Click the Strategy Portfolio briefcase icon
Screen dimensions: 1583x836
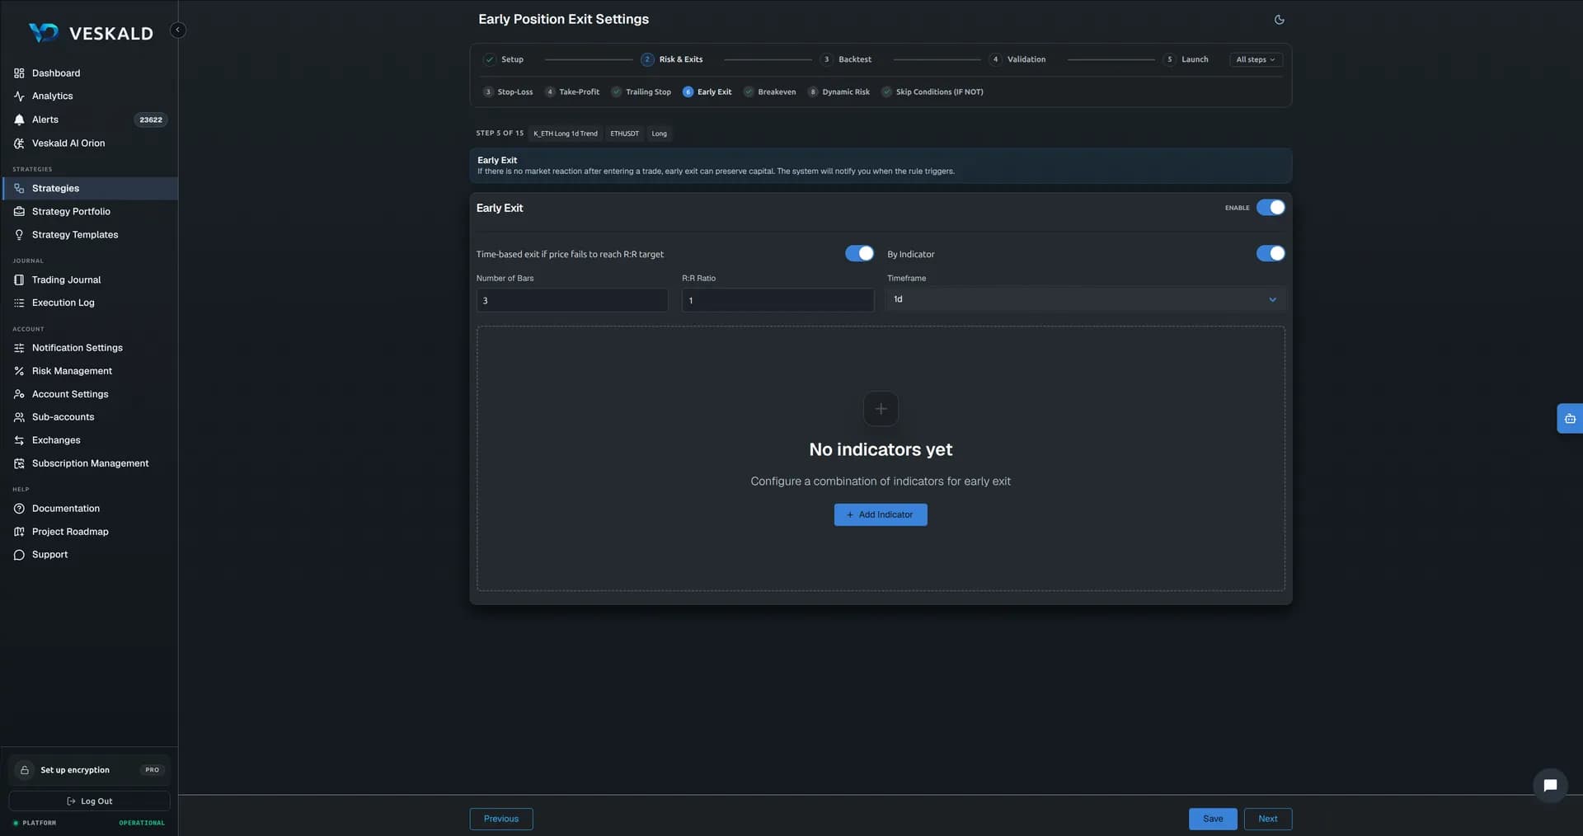coord(19,212)
